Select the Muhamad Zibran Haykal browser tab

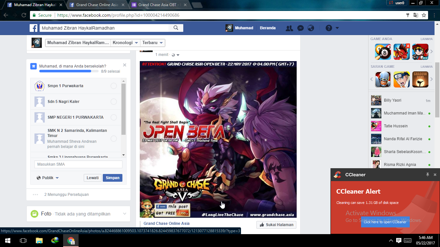tap(35, 5)
